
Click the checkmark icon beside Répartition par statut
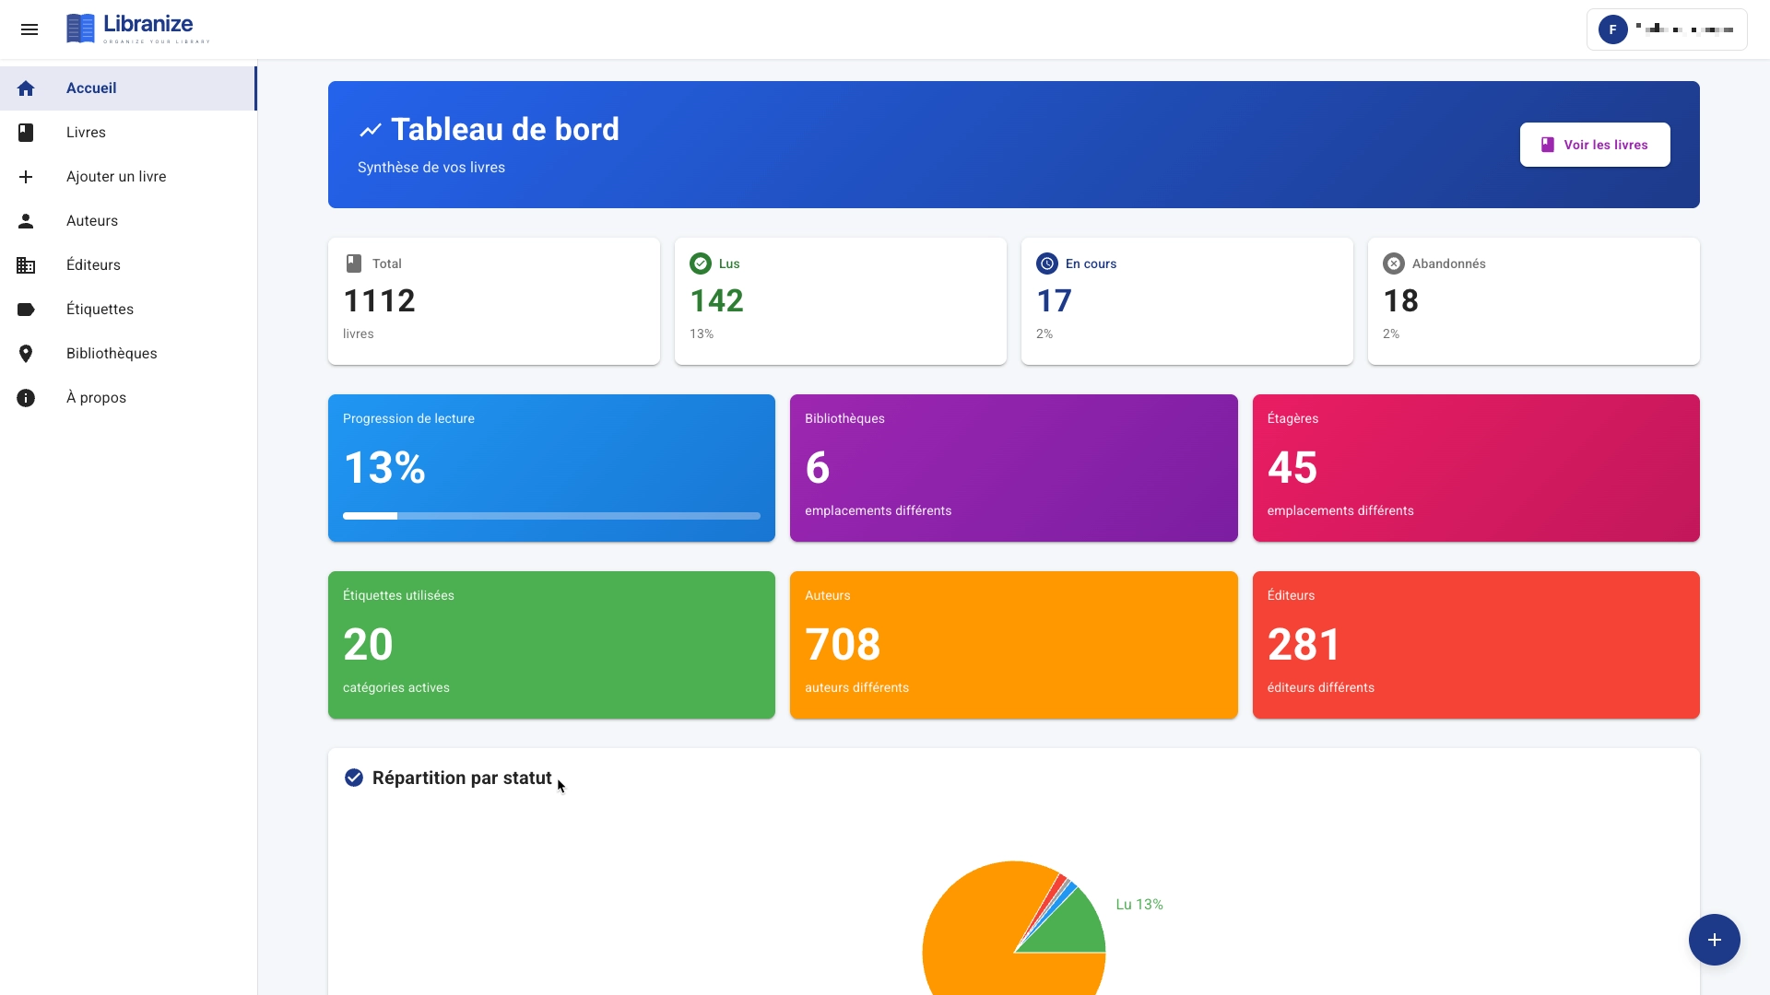pos(354,778)
